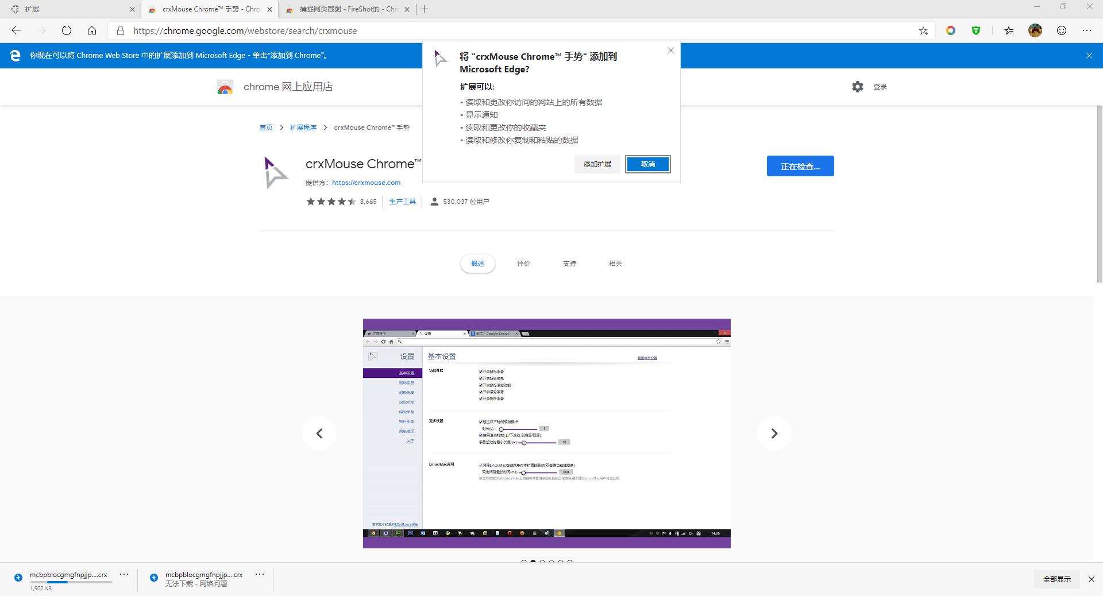Open the web store settings gear
The height and width of the screenshot is (596, 1103).
858,87
